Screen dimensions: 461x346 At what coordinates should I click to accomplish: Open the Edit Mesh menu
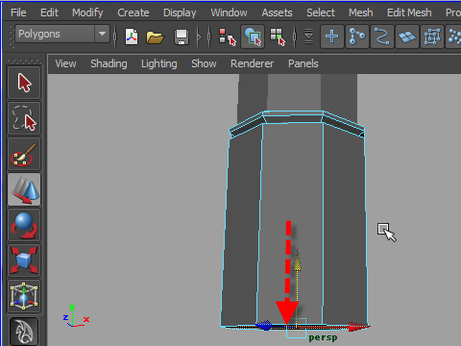(409, 12)
